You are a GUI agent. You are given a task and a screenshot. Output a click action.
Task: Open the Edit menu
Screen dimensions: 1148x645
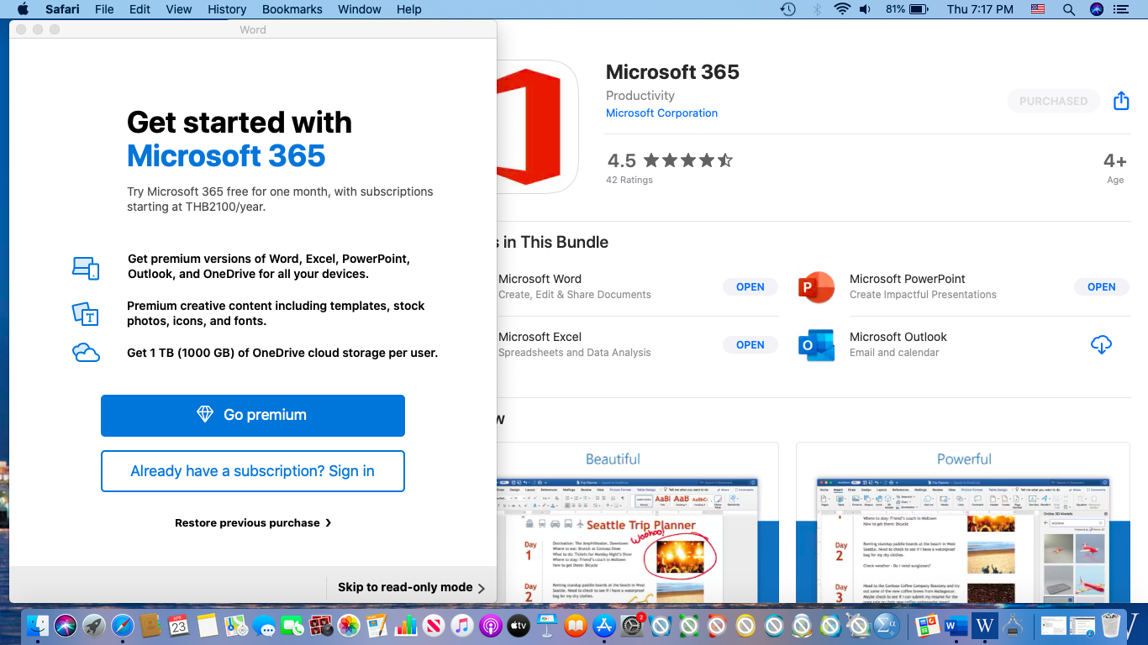coord(140,9)
